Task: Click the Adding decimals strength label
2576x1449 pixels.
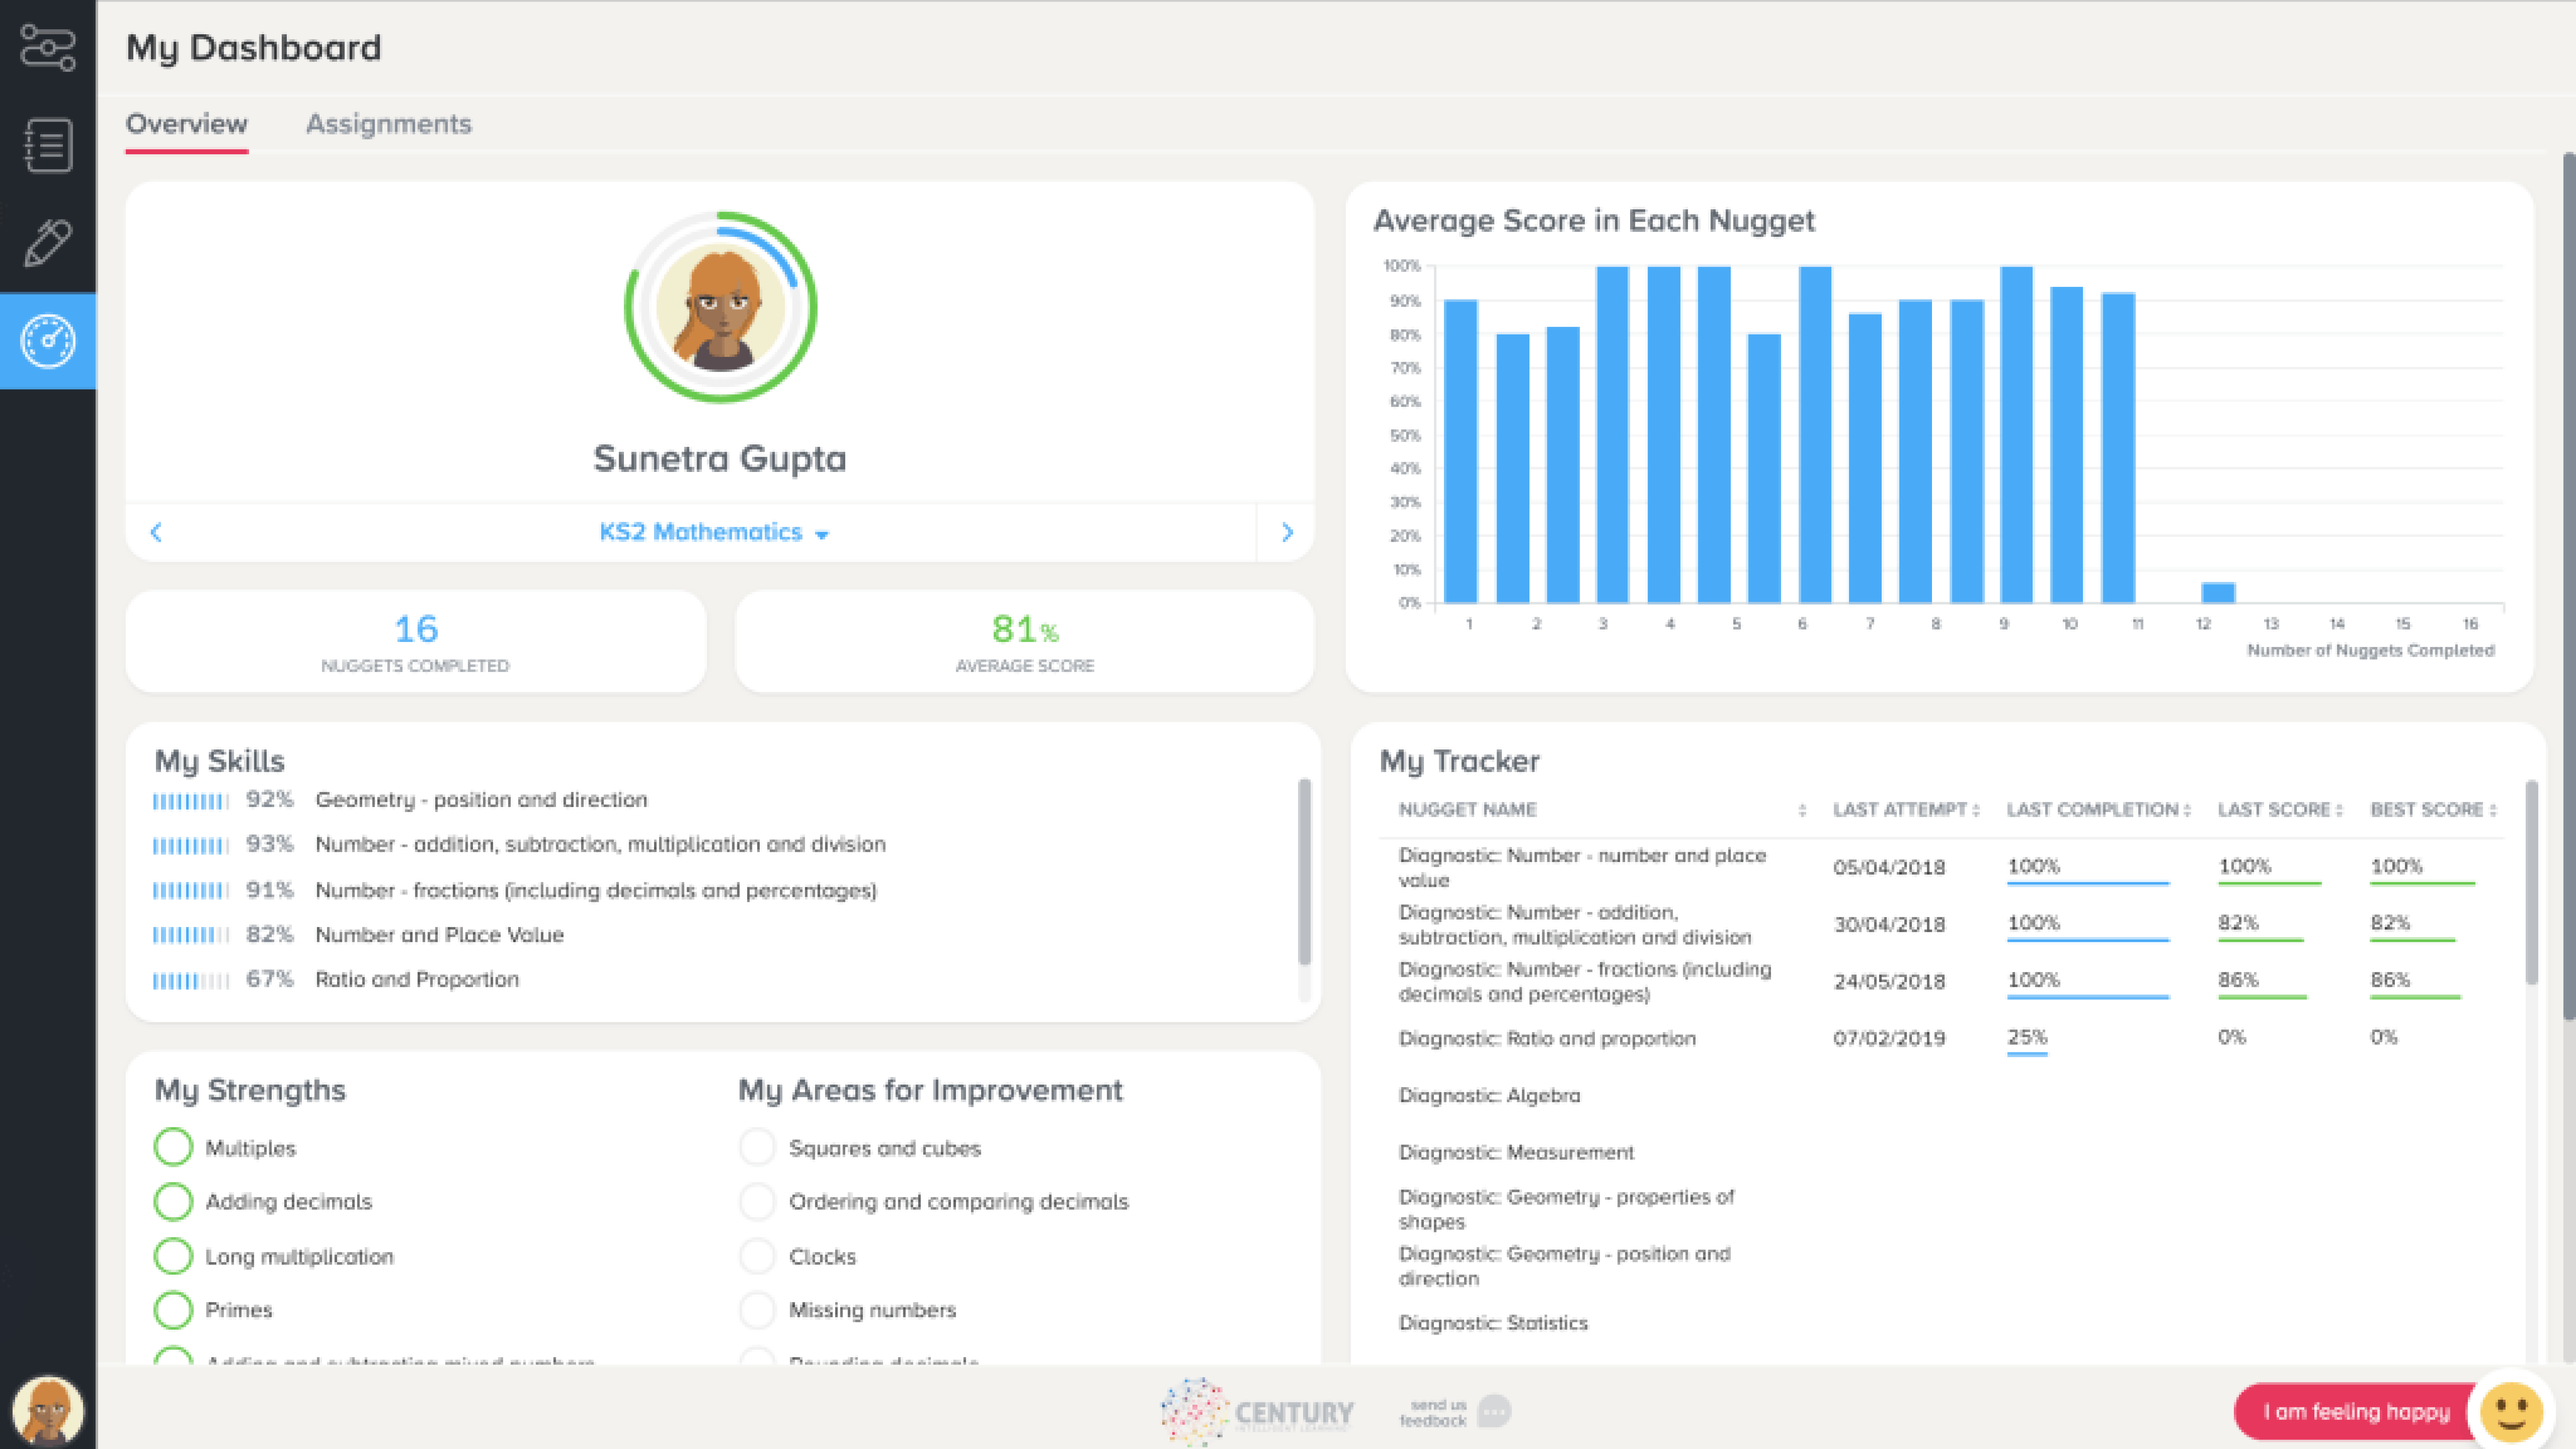Action: click(289, 1202)
